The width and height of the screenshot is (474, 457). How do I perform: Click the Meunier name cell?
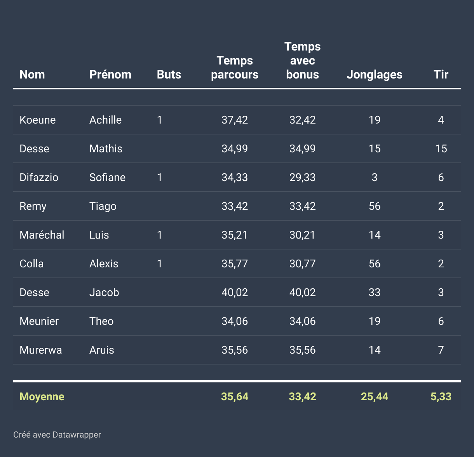pos(39,321)
